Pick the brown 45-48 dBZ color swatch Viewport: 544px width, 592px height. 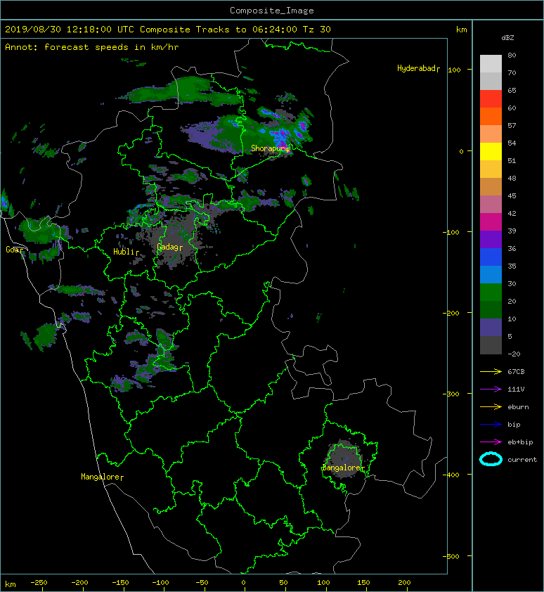point(491,187)
